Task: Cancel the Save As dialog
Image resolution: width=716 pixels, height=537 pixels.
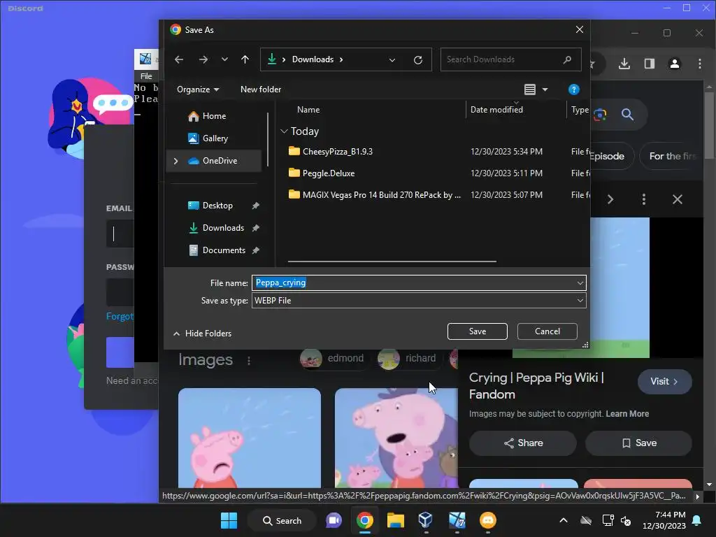Action: (547, 331)
